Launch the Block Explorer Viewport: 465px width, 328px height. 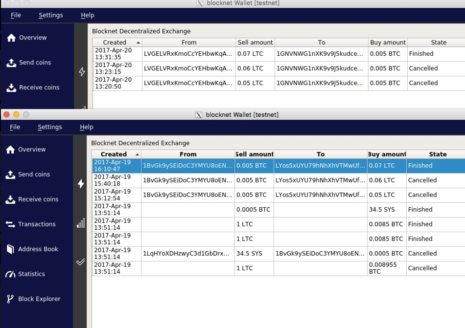click(33, 299)
